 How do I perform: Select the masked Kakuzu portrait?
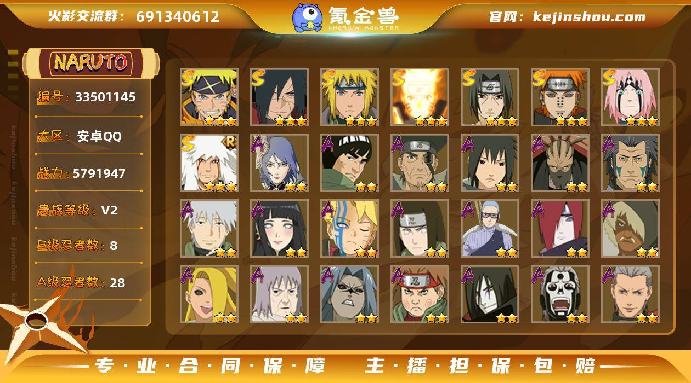[560, 163]
